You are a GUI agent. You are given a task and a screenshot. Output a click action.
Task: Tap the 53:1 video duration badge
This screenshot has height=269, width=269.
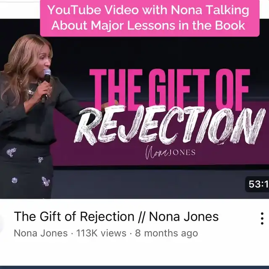(257, 184)
